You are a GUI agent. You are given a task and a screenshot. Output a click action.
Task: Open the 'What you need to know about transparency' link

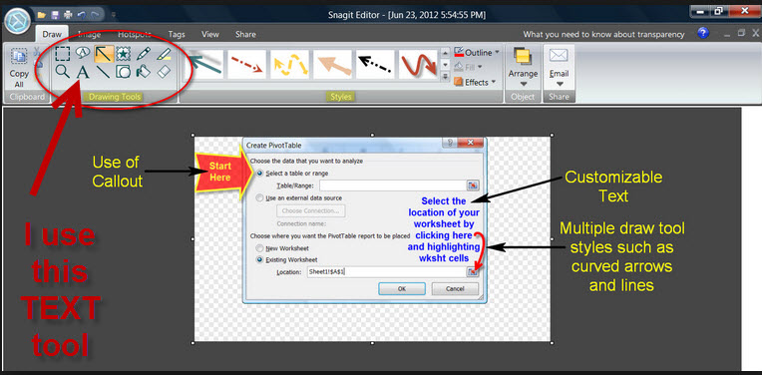coord(603,35)
